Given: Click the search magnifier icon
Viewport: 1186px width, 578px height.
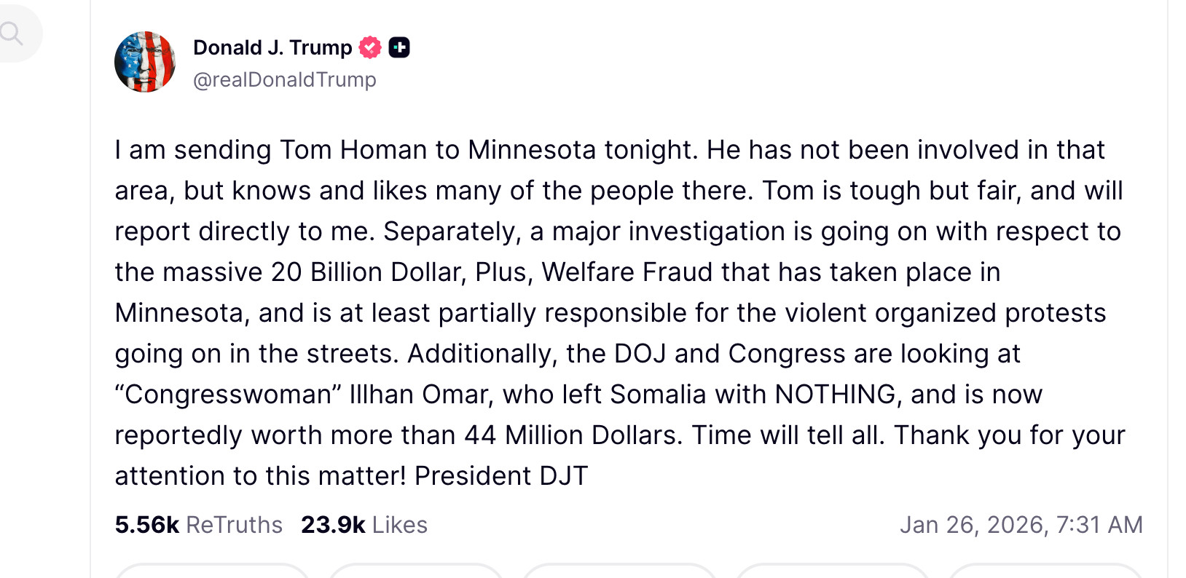Looking at the screenshot, I should click(11, 33).
